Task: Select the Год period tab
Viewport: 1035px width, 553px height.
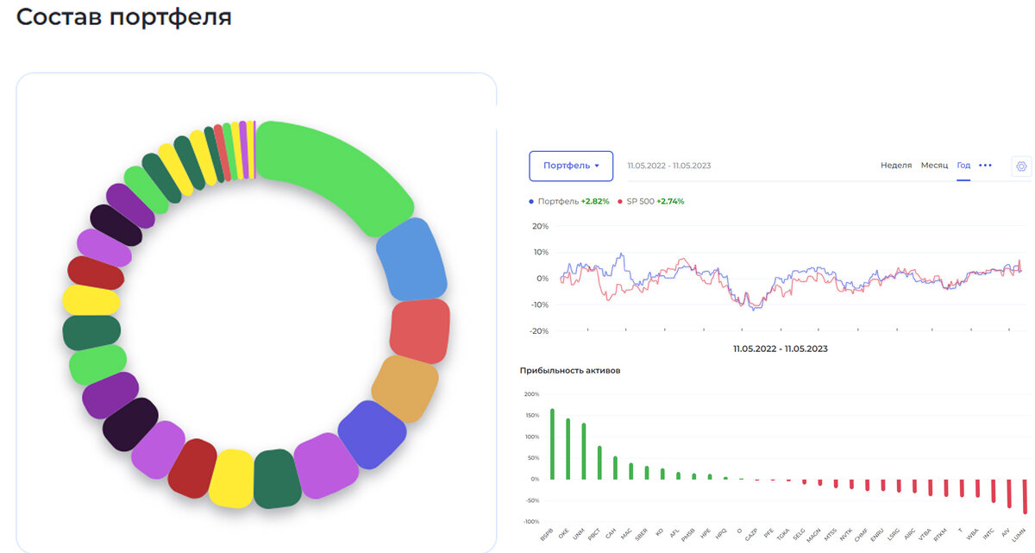Action: 963,165
